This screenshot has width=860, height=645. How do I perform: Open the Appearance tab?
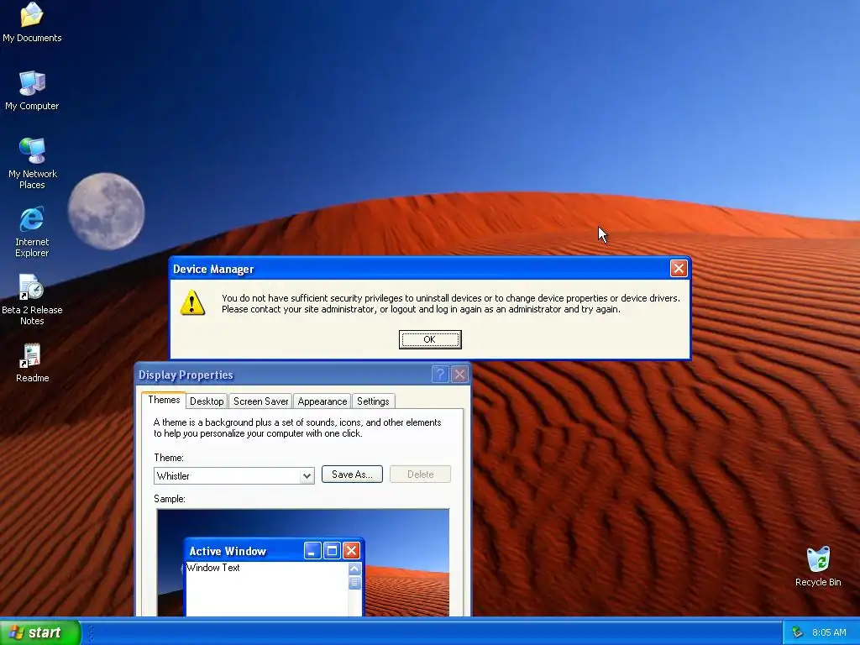pyautogui.click(x=322, y=401)
